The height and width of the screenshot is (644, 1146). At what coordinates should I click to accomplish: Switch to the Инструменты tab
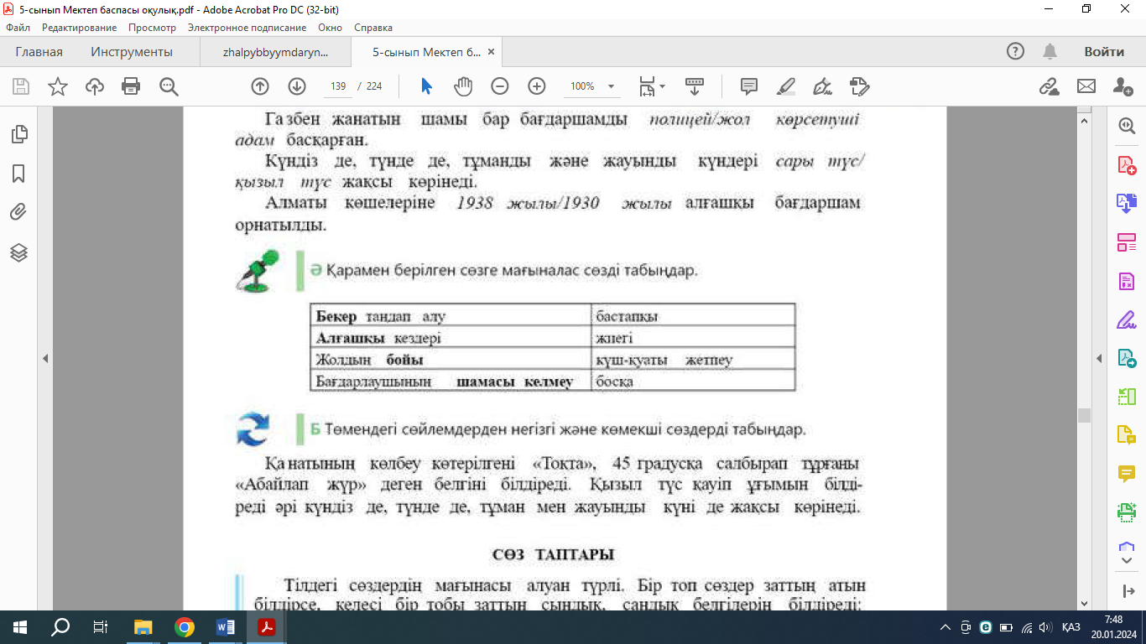(132, 52)
